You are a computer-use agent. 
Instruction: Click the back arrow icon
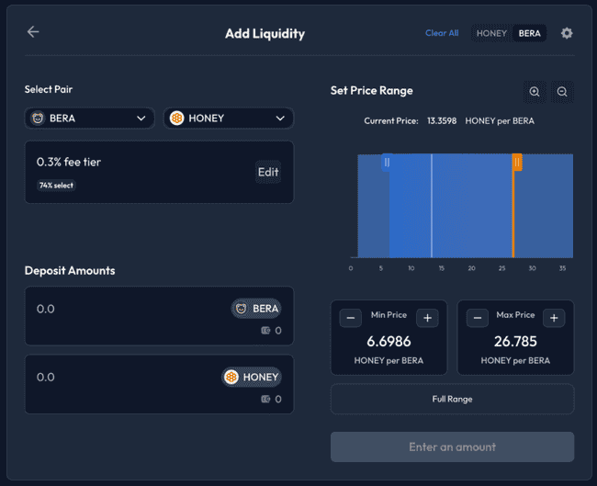33,32
